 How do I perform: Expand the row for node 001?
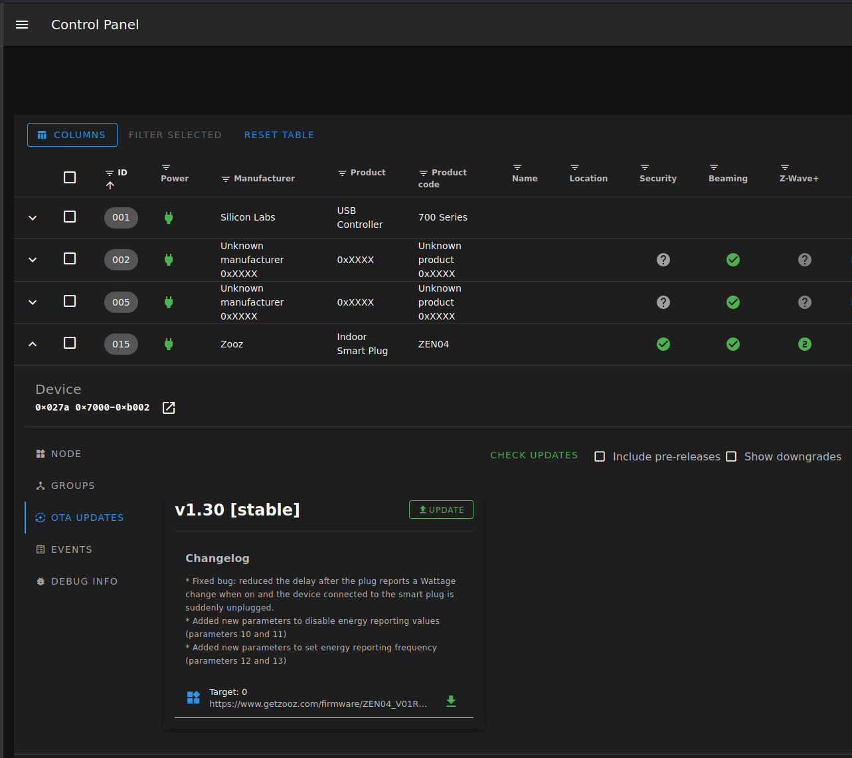pos(32,217)
